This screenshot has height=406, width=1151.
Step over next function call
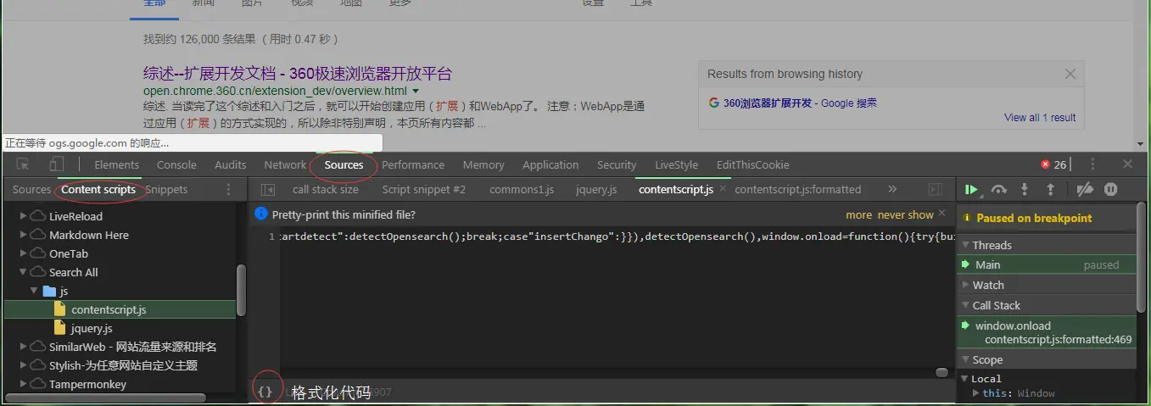point(999,189)
